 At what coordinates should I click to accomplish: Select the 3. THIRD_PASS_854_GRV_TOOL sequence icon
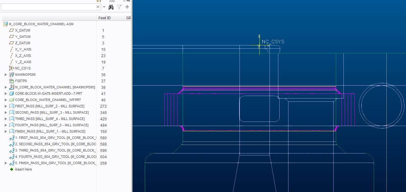point(12,150)
